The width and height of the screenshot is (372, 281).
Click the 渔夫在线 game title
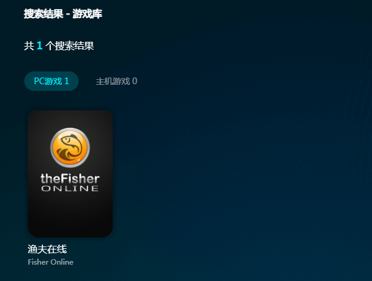[47, 250]
